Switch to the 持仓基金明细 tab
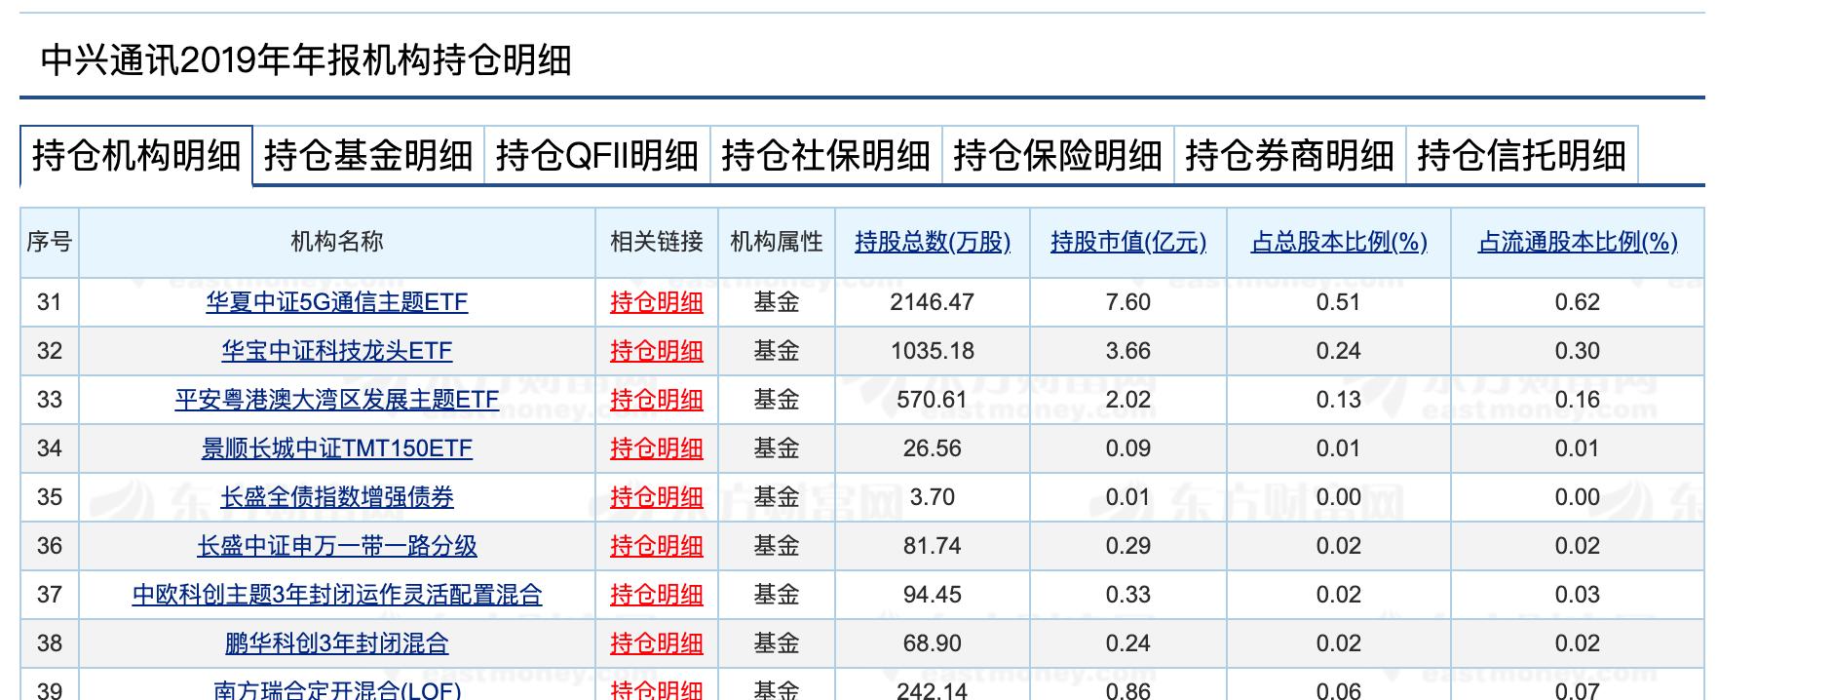This screenshot has height=700, width=1832. 368,156
